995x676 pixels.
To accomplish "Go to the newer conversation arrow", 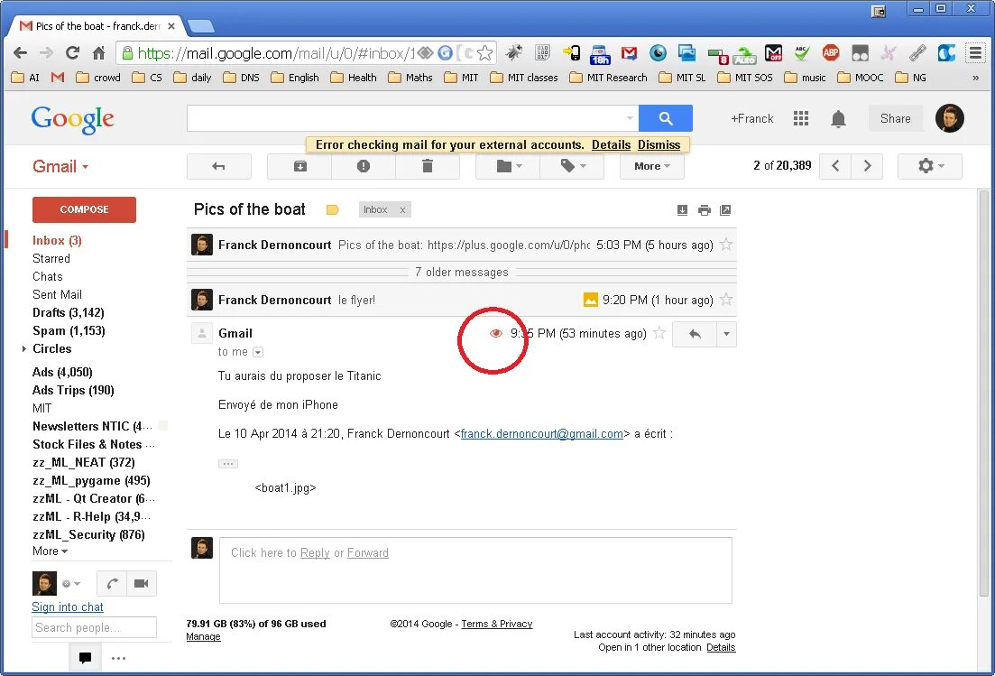I will (x=835, y=166).
